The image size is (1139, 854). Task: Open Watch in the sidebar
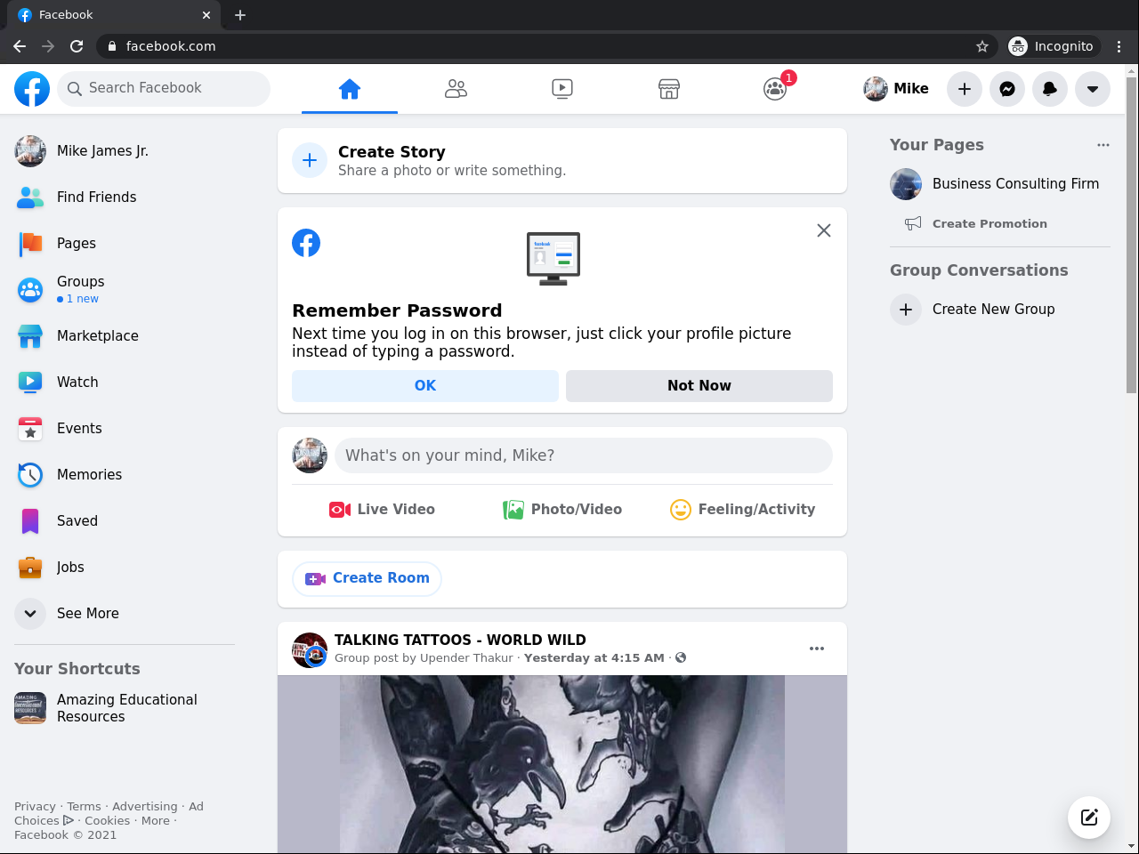tap(125, 383)
